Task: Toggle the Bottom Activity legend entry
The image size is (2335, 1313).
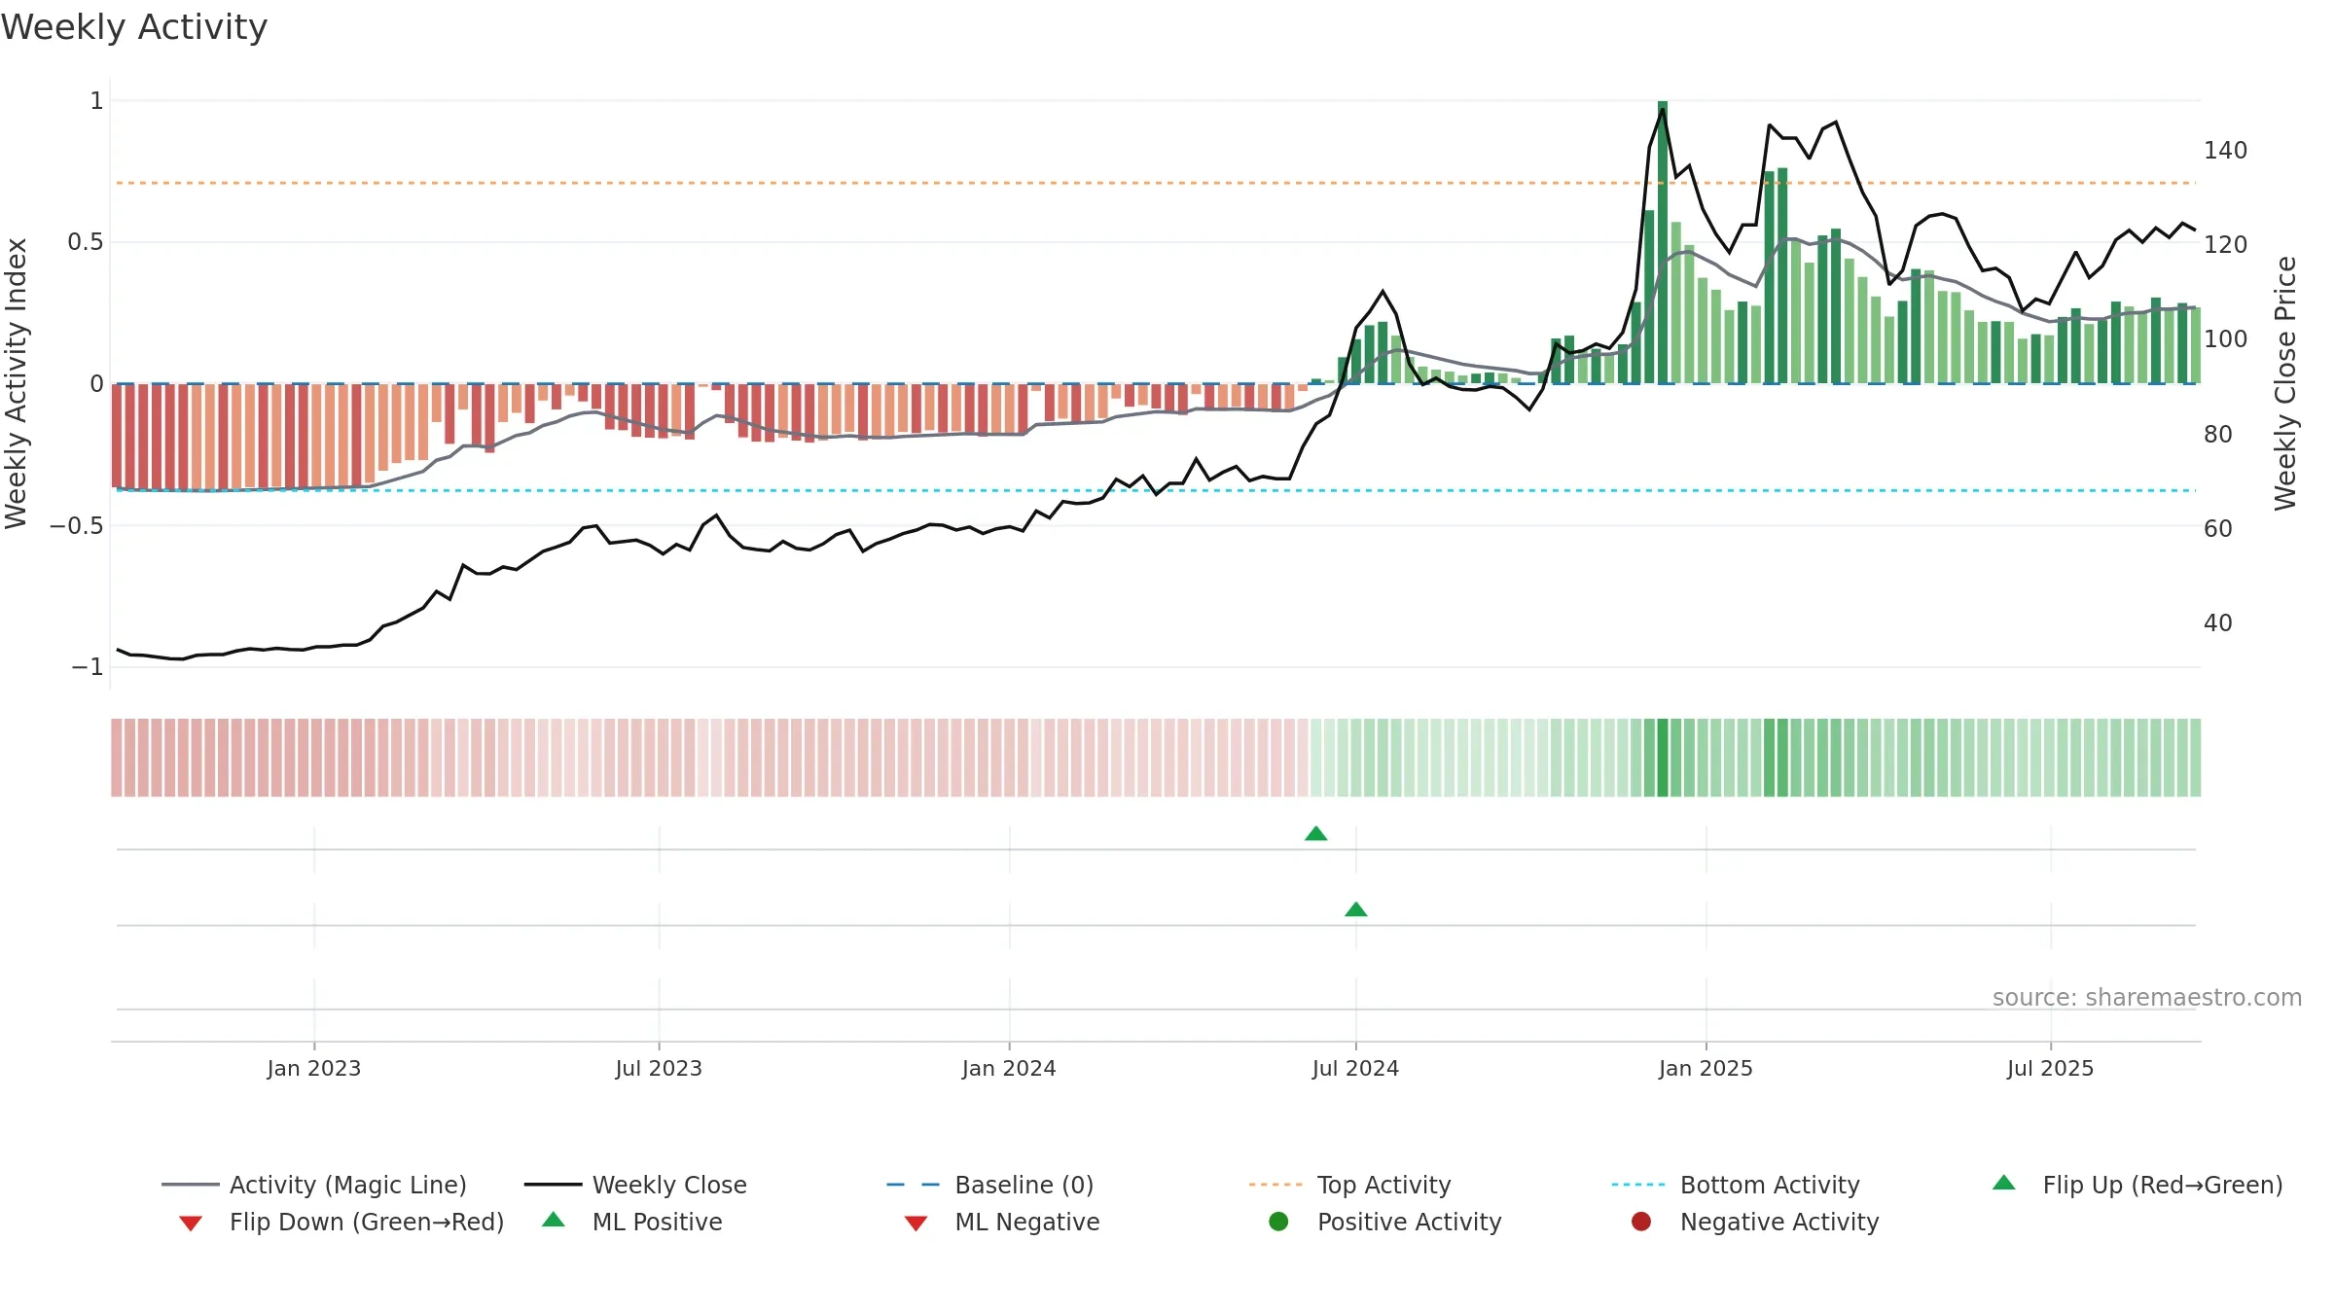Action: pos(1736,1185)
